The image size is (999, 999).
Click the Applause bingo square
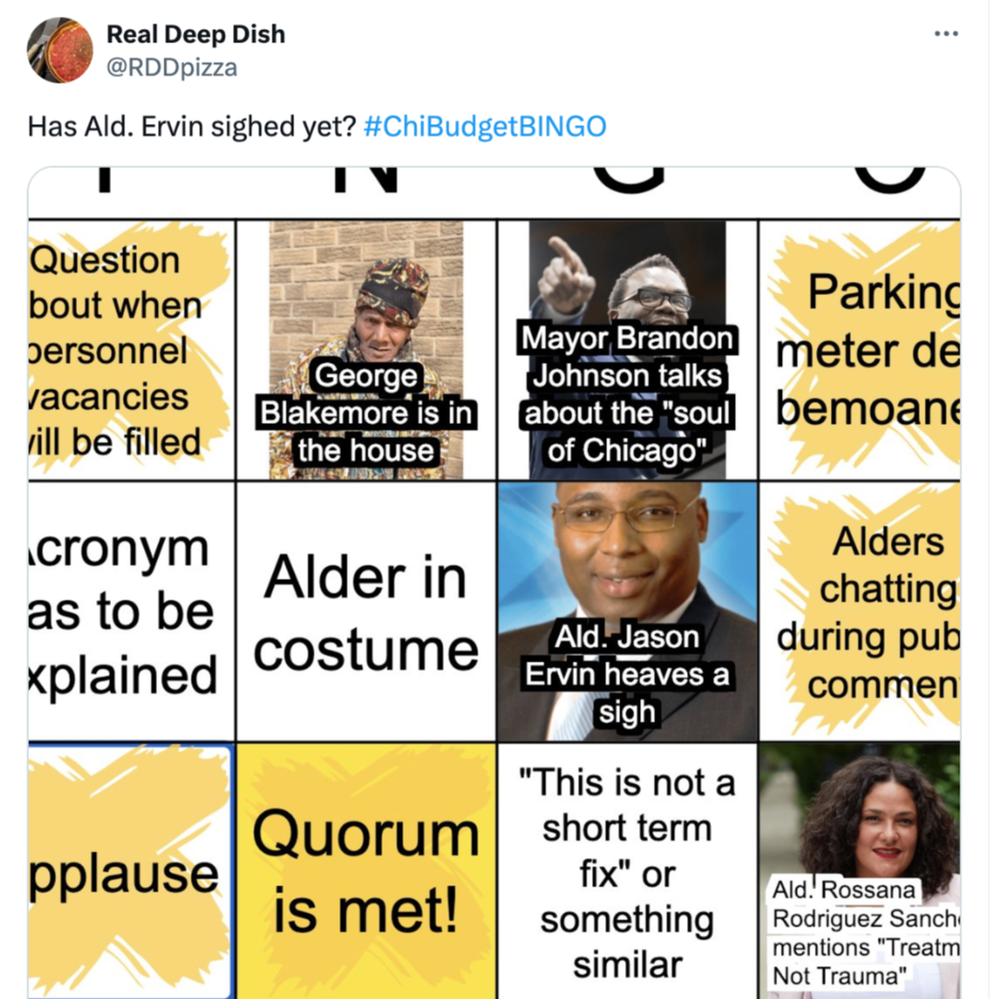(132, 871)
